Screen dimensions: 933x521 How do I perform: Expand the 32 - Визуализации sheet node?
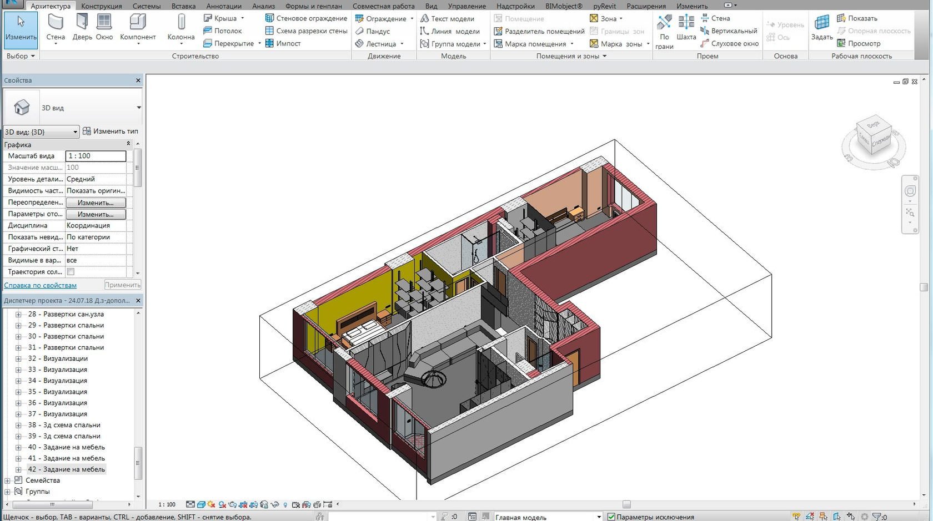click(18, 358)
